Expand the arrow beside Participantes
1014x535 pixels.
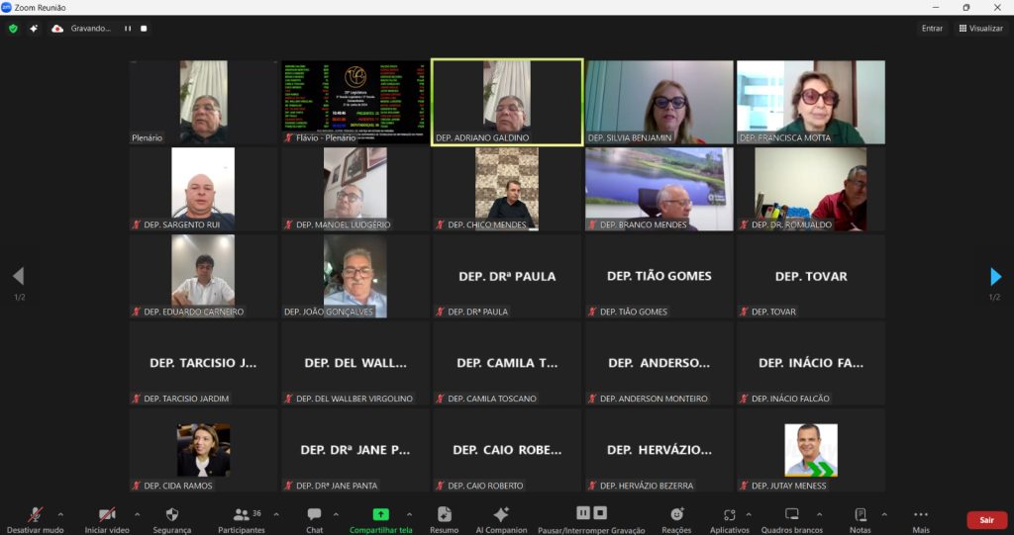pyautogui.click(x=275, y=514)
